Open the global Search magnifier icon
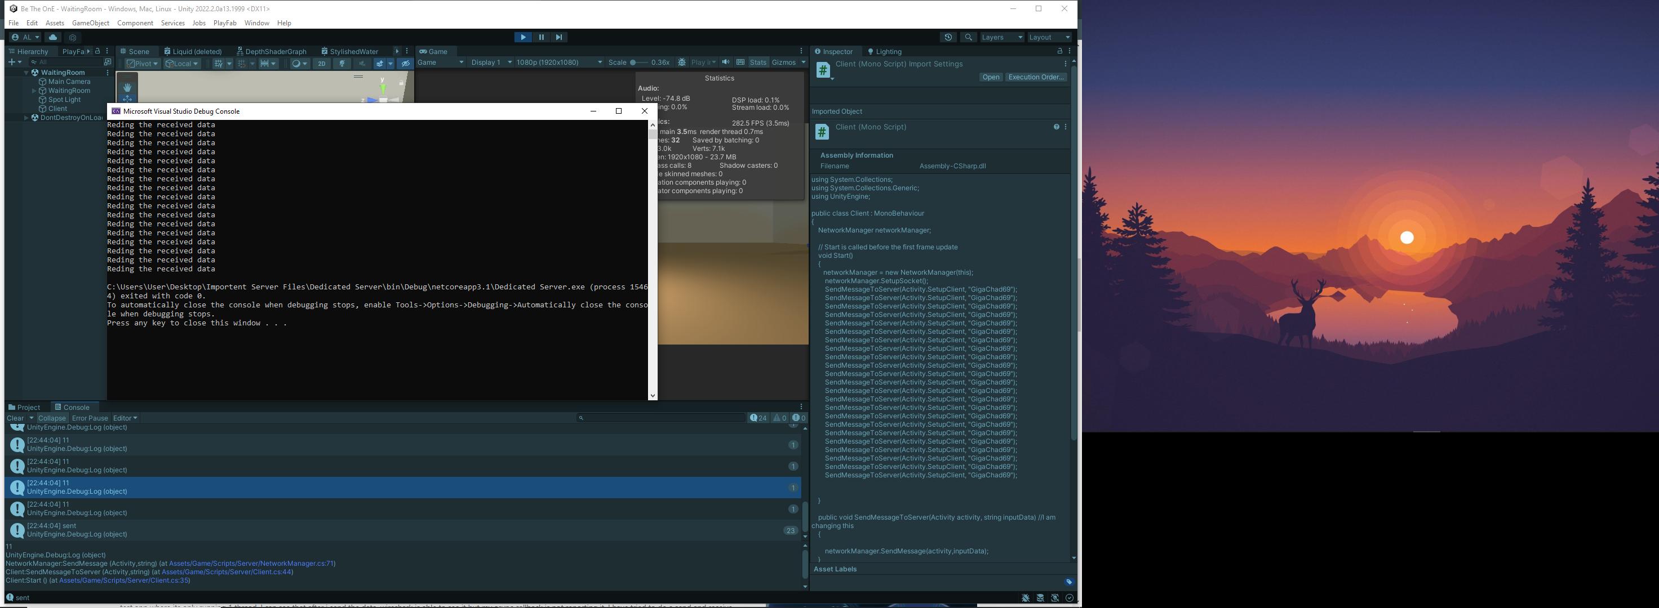The height and width of the screenshot is (608, 1659). coord(968,37)
